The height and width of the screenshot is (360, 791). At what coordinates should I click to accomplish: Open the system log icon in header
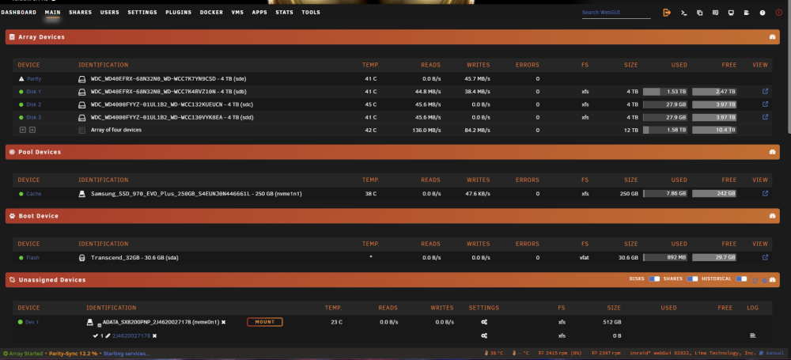[747, 13]
